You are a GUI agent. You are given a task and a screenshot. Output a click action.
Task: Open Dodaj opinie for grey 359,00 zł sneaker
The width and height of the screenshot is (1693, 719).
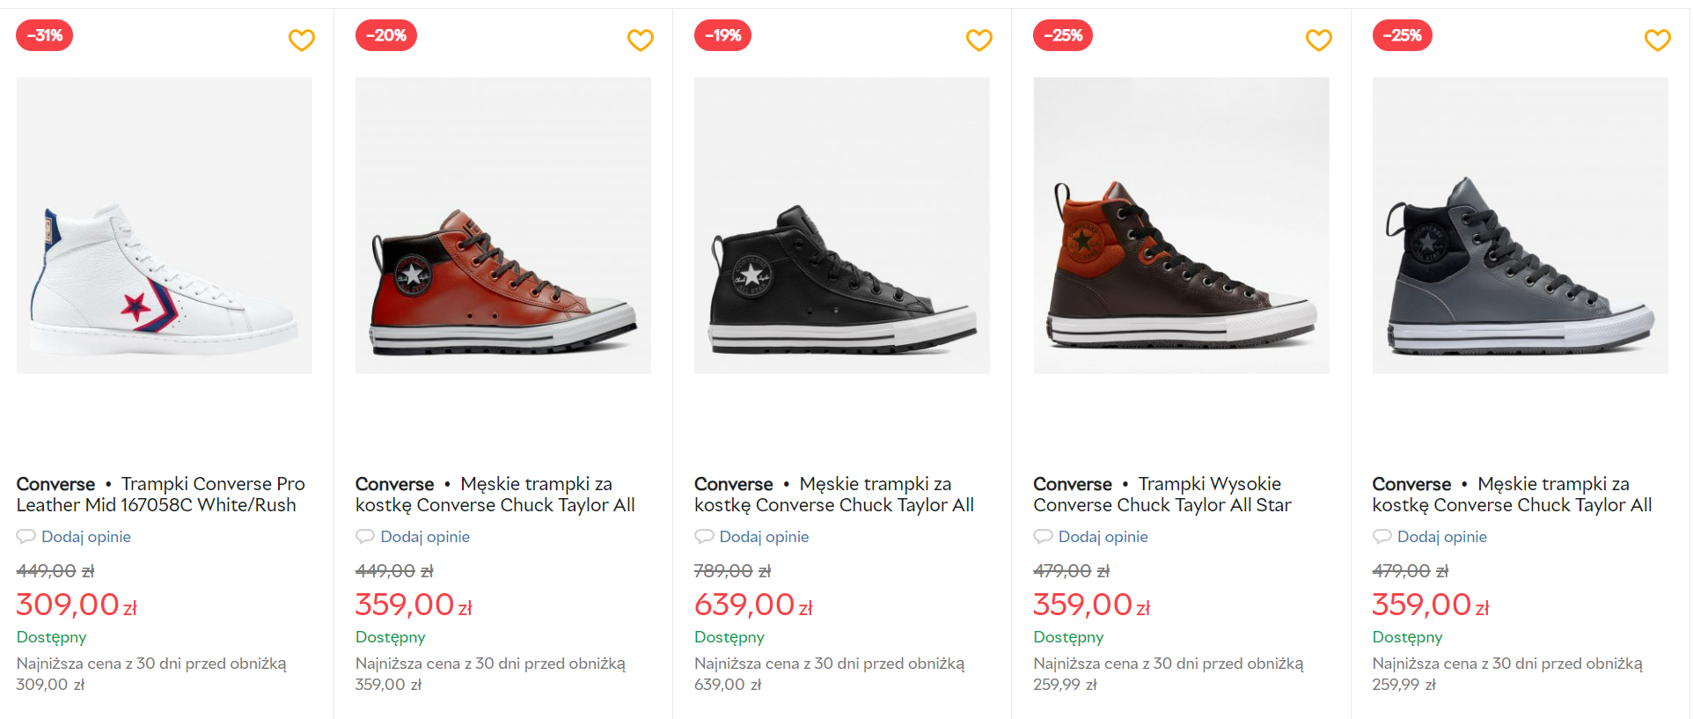click(x=1441, y=537)
